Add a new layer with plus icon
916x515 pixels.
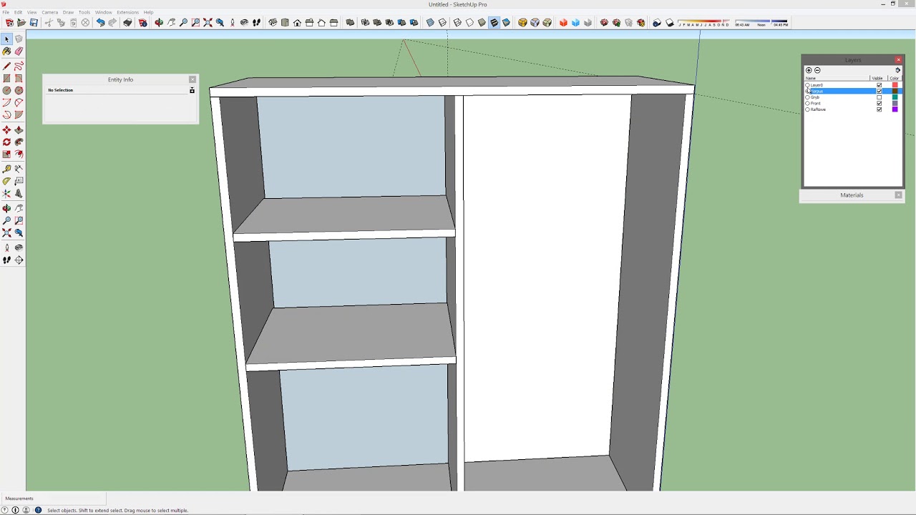click(x=809, y=70)
